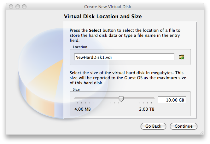This screenshot has width=210, height=144.
Task: Minimize the wizard with the yellow button
Action: coord(18,6)
